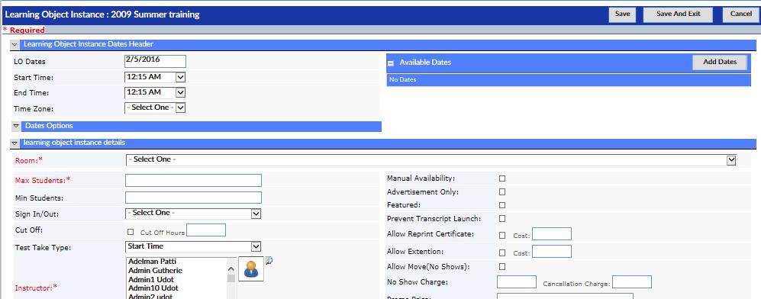Click the Min Students input field
This screenshot has height=299, width=761.
click(x=193, y=198)
